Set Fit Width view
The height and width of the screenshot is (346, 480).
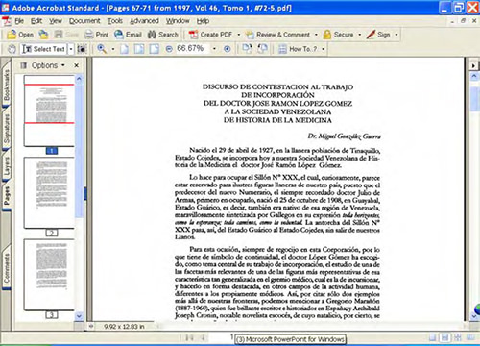(x=155, y=49)
